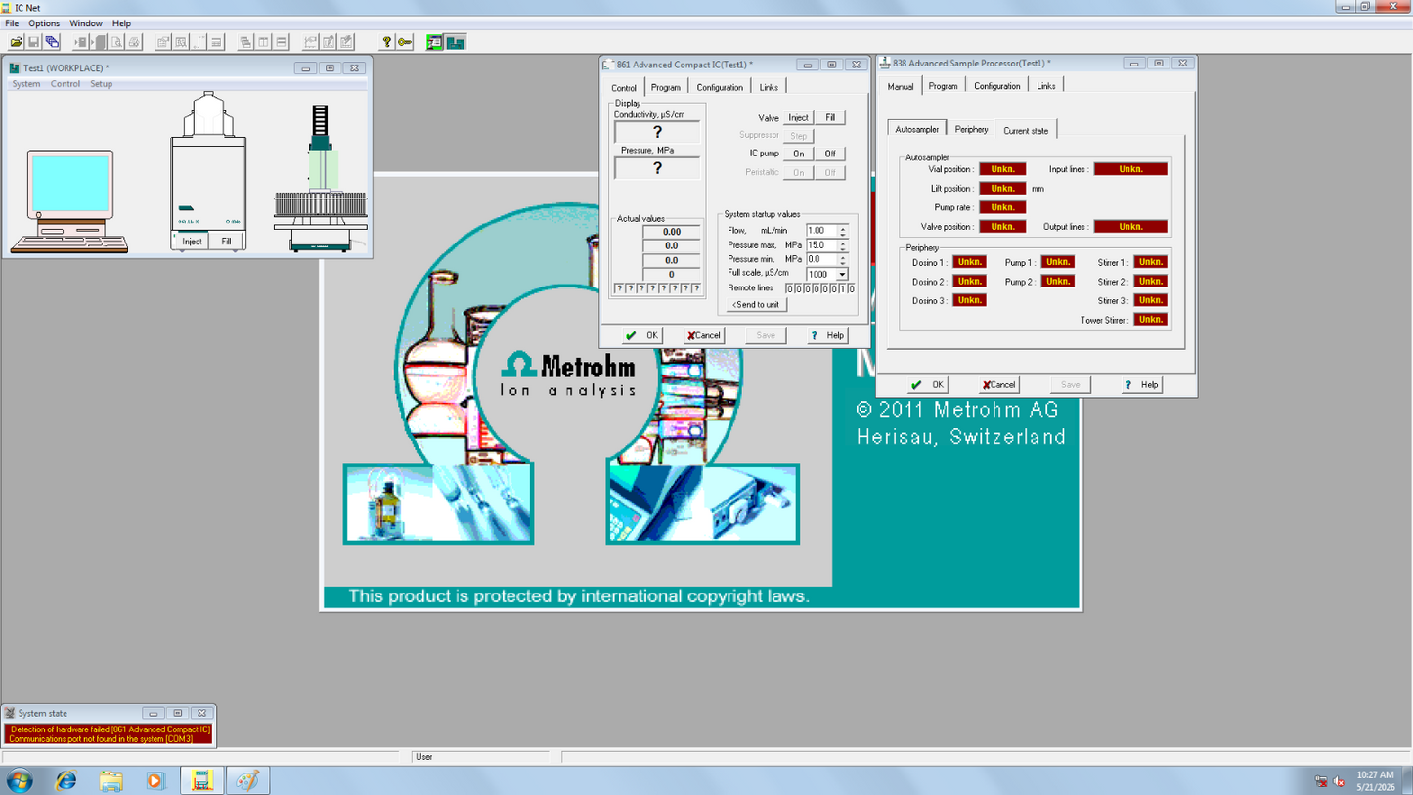The width and height of the screenshot is (1413, 795).
Task: Open the Options menu
Action: point(44,23)
